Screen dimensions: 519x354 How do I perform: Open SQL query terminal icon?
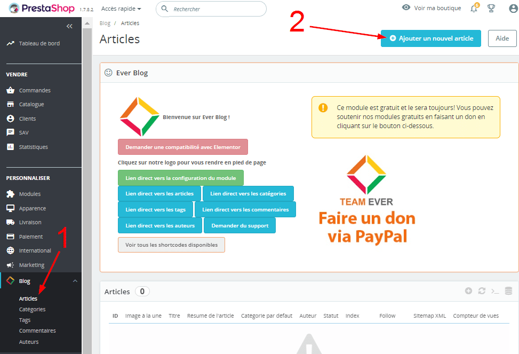[x=495, y=291]
